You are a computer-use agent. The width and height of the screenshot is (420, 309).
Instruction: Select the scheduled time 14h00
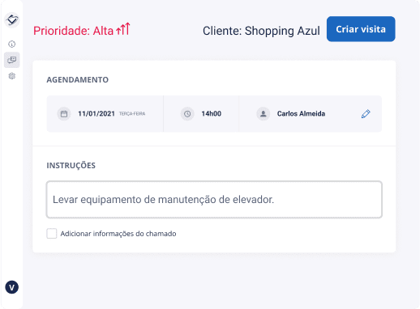pyautogui.click(x=212, y=114)
